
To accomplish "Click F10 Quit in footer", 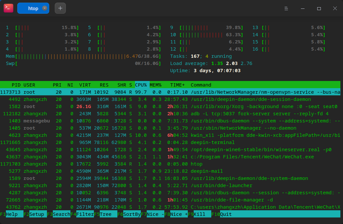I will (x=226, y=214).
